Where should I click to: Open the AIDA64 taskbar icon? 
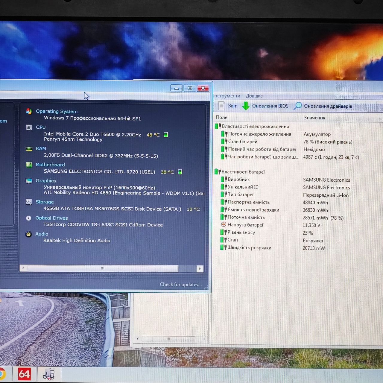(24, 374)
